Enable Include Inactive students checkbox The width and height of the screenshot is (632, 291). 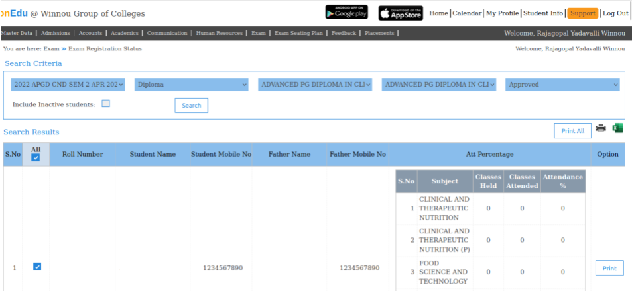(105, 104)
